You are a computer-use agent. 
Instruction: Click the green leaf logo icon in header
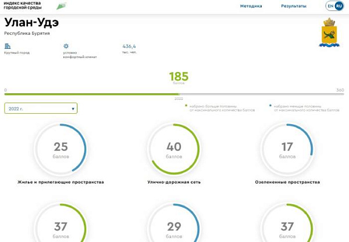61,6
